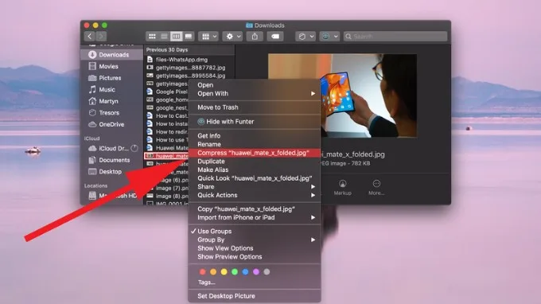Click Tags… in the context menu

pyautogui.click(x=207, y=283)
